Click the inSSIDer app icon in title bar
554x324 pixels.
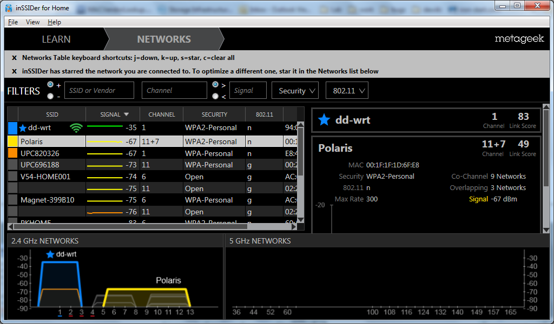click(9, 8)
